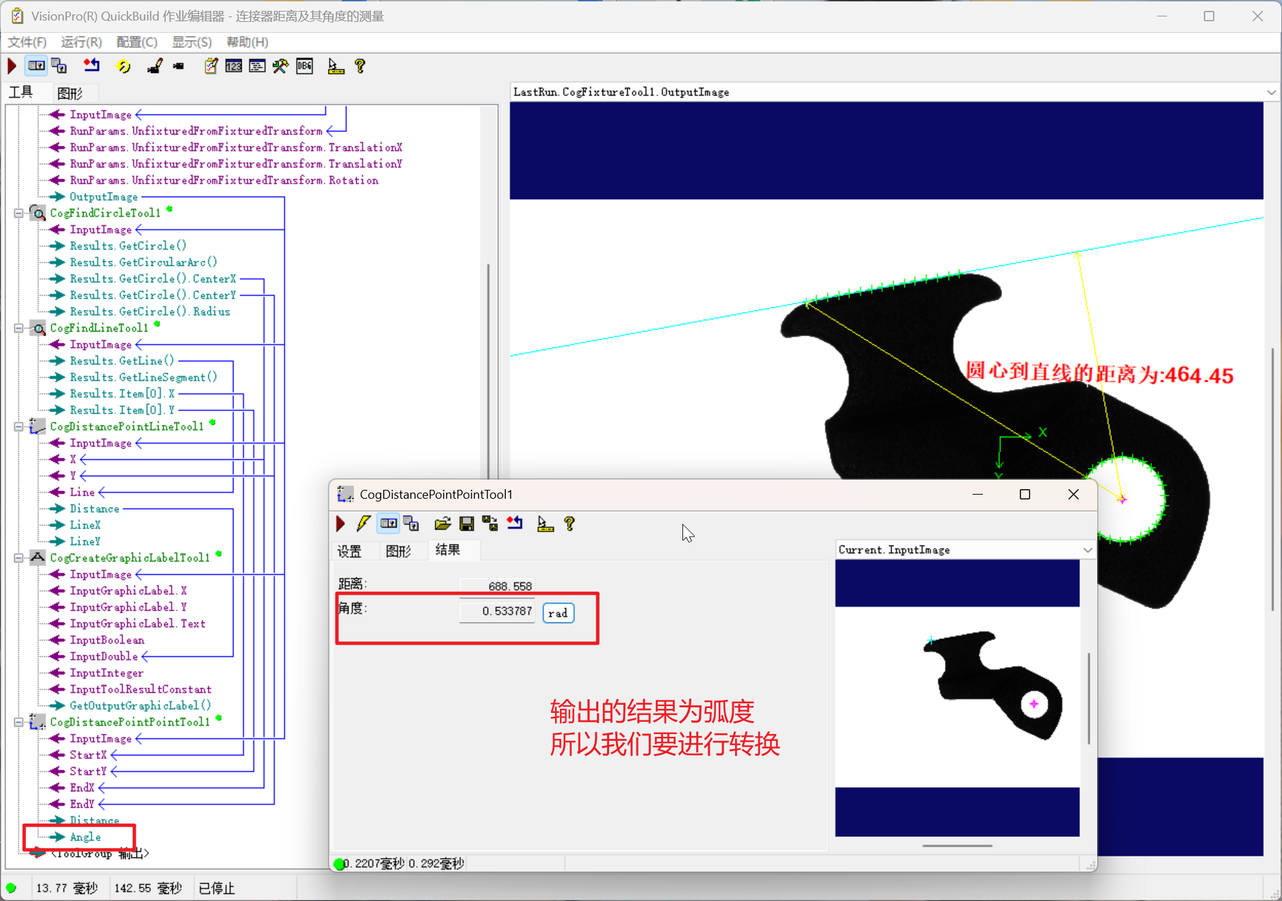The height and width of the screenshot is (901, 1282).
Task: Click the 角度 value field 0.533787
Action: tap(497, 612)
